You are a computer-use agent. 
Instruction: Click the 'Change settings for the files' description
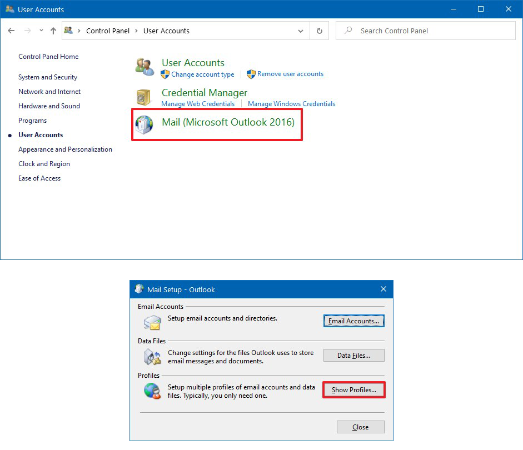pos(241,357)
